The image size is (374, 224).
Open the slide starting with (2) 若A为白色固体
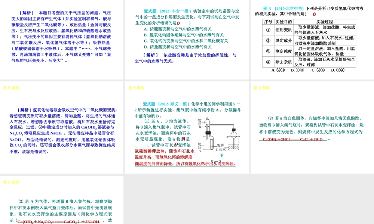point(312,127)
